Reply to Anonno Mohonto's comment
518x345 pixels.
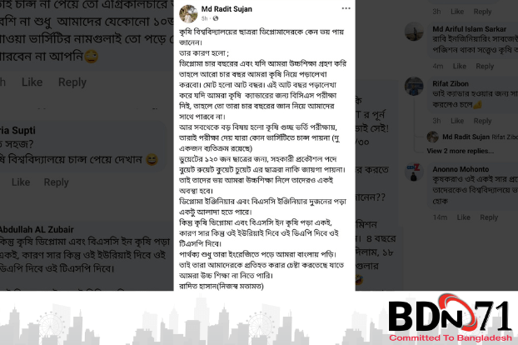point(489,217)
